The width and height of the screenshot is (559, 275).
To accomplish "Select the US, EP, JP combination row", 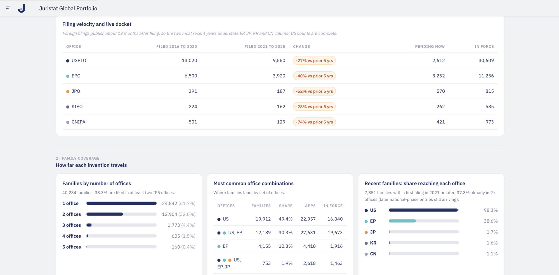I will pyautogui.click(x=280, y=263).
